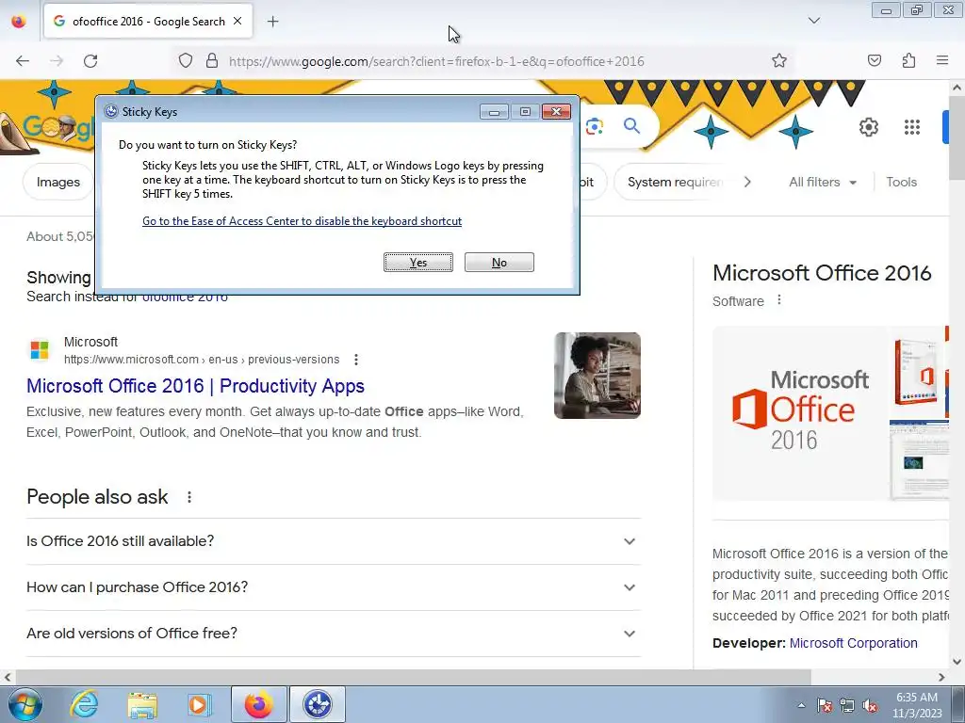
Task: Click the Tools button
Action: (x=901, y=182)
